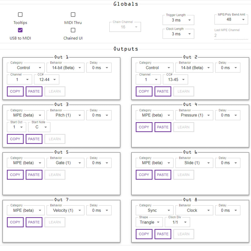Open Out 7 Delay dropdown
The width and height of the screenshot is (251, 251).
click(x=99, y=211)
